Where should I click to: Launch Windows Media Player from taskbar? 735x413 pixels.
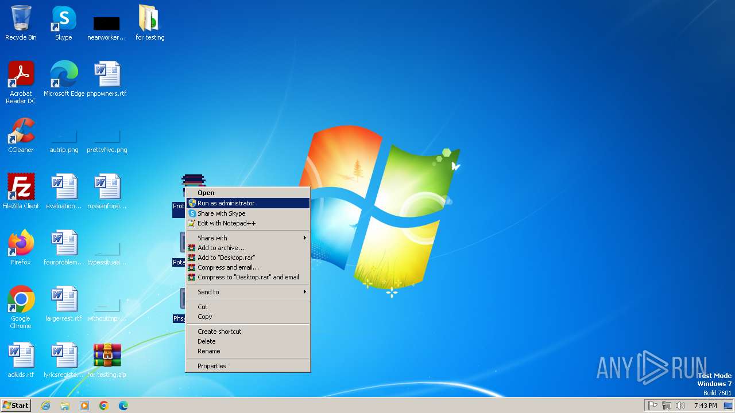click(84, 406)
